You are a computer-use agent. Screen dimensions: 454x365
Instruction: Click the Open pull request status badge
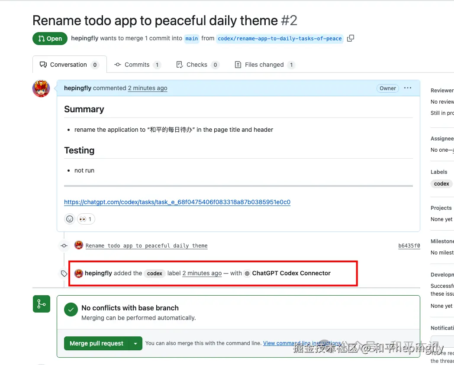50,39
